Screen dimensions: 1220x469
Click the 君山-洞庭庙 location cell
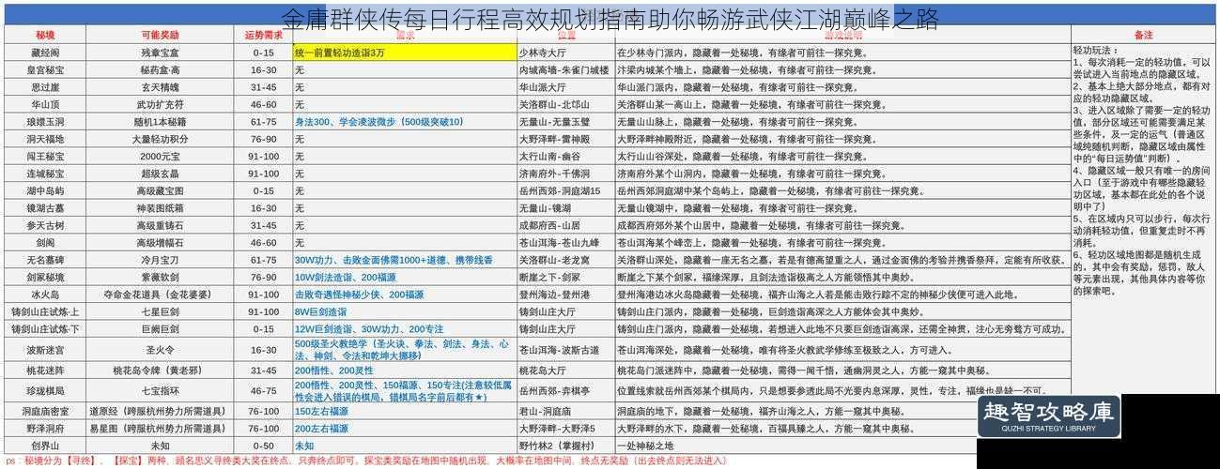click(565, 411)
